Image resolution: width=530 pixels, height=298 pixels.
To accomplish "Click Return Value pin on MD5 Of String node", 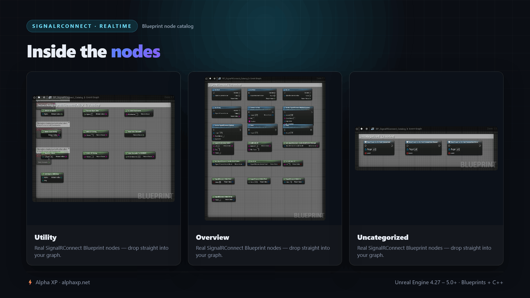I will (106, 135).
